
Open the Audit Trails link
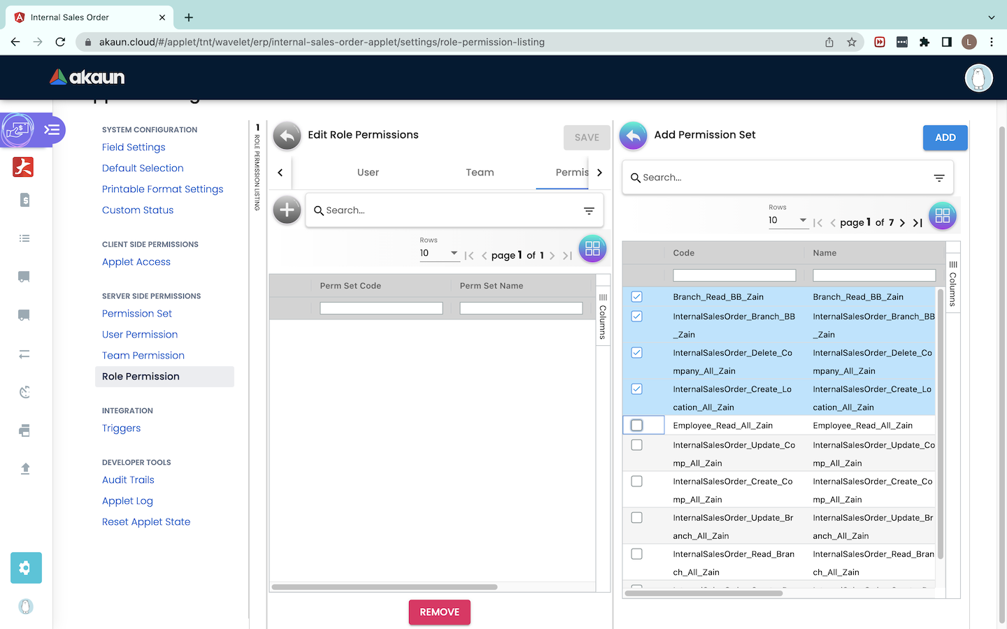128,480
